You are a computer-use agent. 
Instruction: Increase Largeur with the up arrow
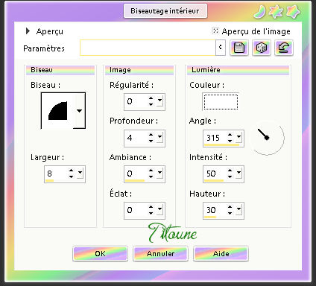pos(72,171)
